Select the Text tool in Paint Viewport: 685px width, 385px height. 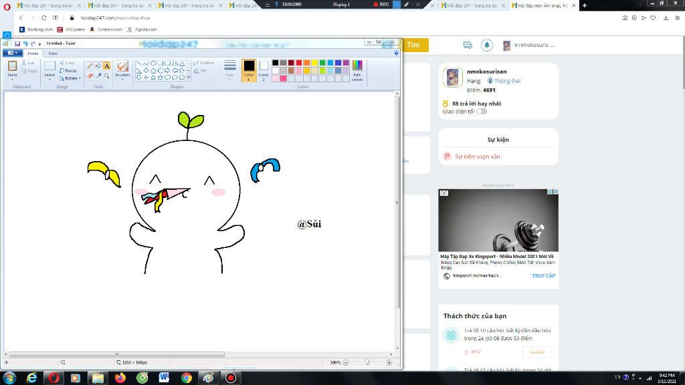(106, 66)
